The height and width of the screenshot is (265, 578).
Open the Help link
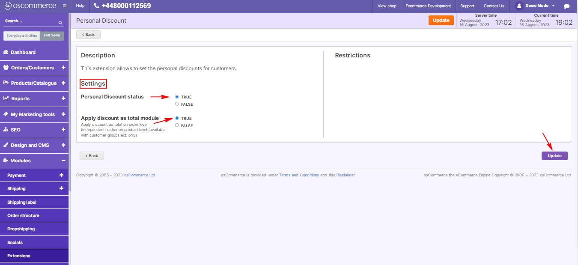[80, 6]
